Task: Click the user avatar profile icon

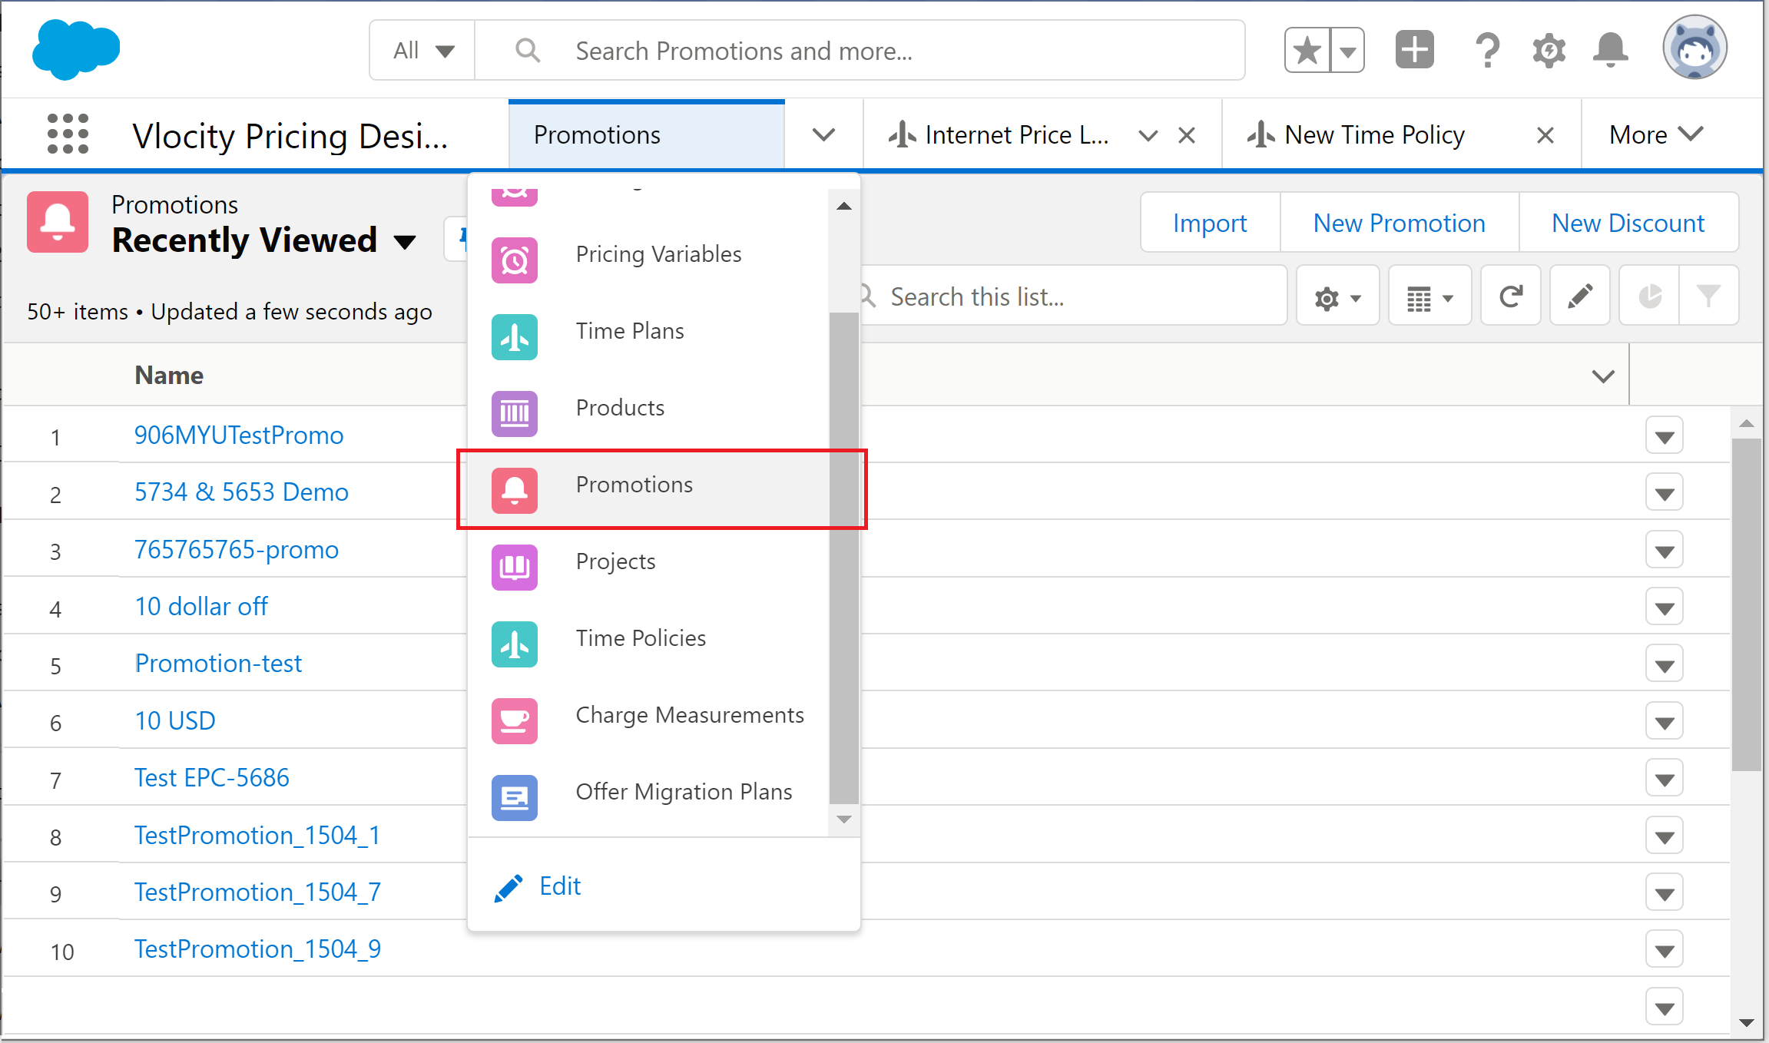Action: [1694, 48]
